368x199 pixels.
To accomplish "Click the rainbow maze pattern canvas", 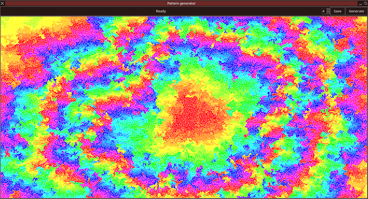I will pos(184,107).
